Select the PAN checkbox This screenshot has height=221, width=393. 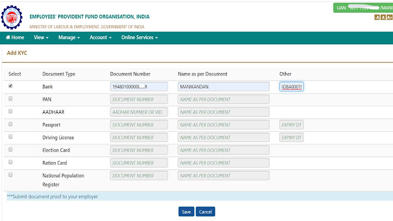(x=10, y=99)
